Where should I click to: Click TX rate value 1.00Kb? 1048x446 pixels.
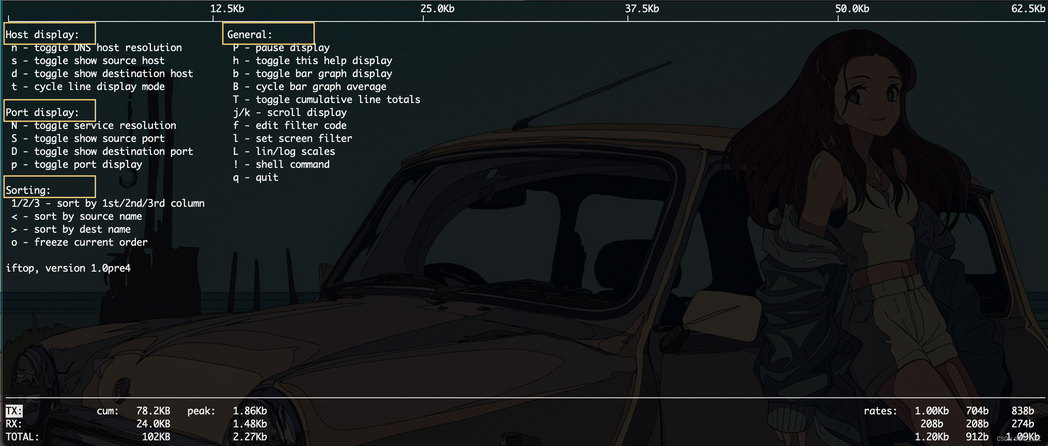point(932,411)
